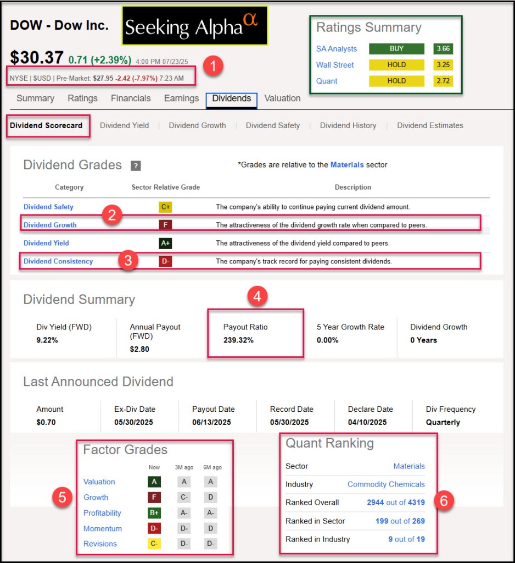Open the Dividend Safety category link
This screenshot has height=563, width=515.
pos(48,207)
